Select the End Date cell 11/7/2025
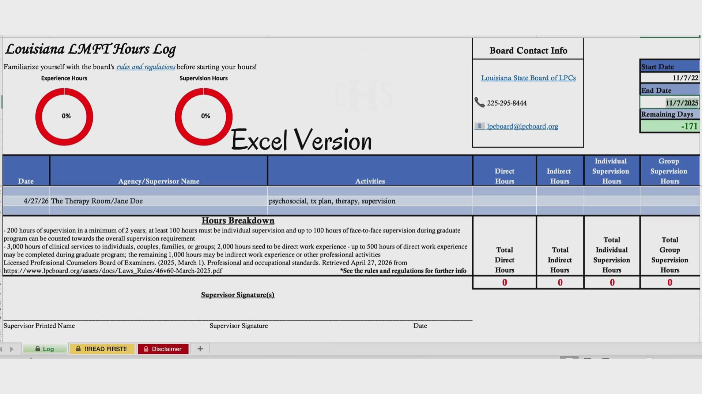The width and height of the screenshot is (702, 394). 670,103
